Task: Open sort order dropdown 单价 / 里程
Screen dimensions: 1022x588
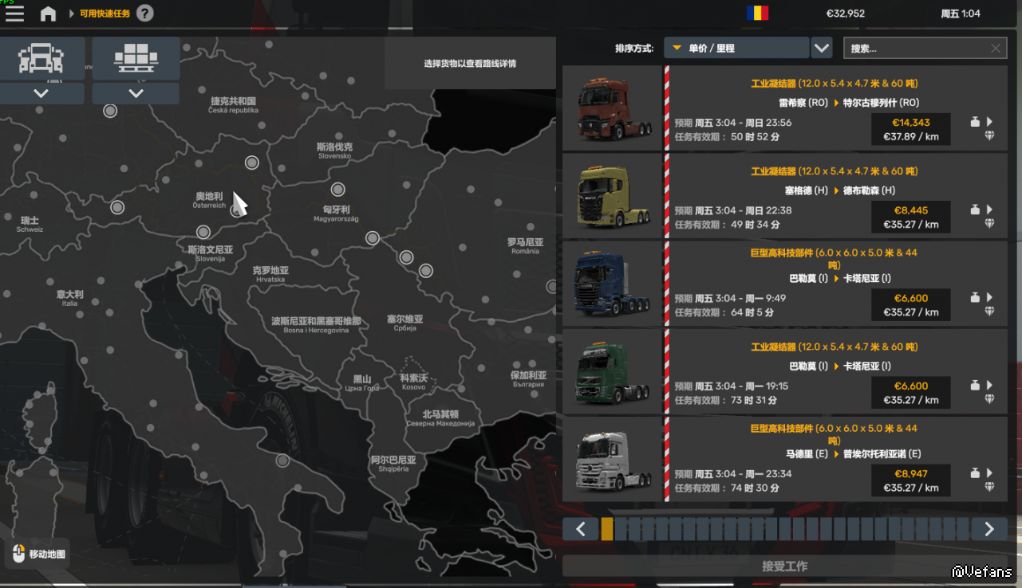Action: click(x=736, y=49)
